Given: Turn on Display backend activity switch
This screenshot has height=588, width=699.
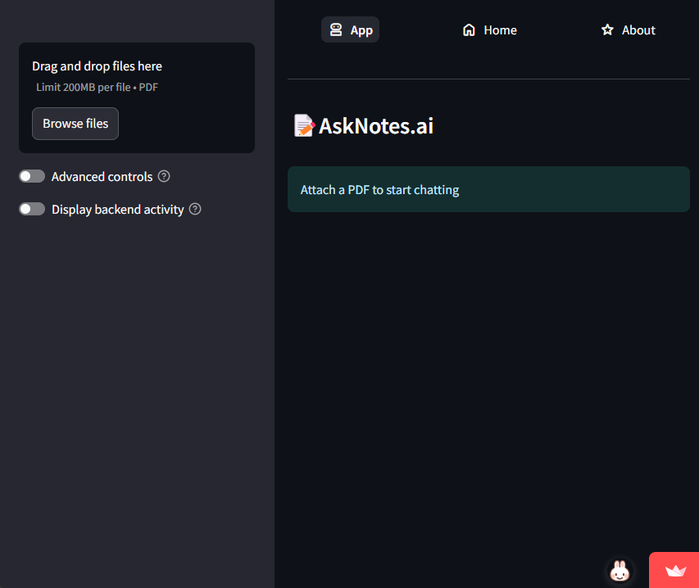Looking at the screenshot, I should pos(32,209).
